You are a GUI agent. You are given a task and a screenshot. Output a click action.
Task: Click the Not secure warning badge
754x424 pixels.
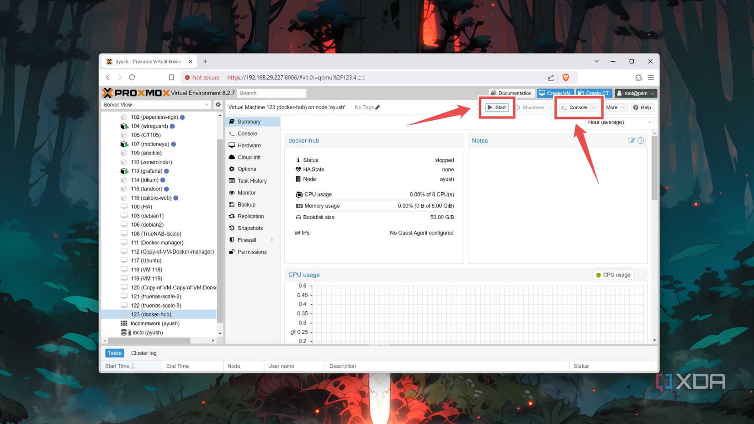[x=202, y=78]
